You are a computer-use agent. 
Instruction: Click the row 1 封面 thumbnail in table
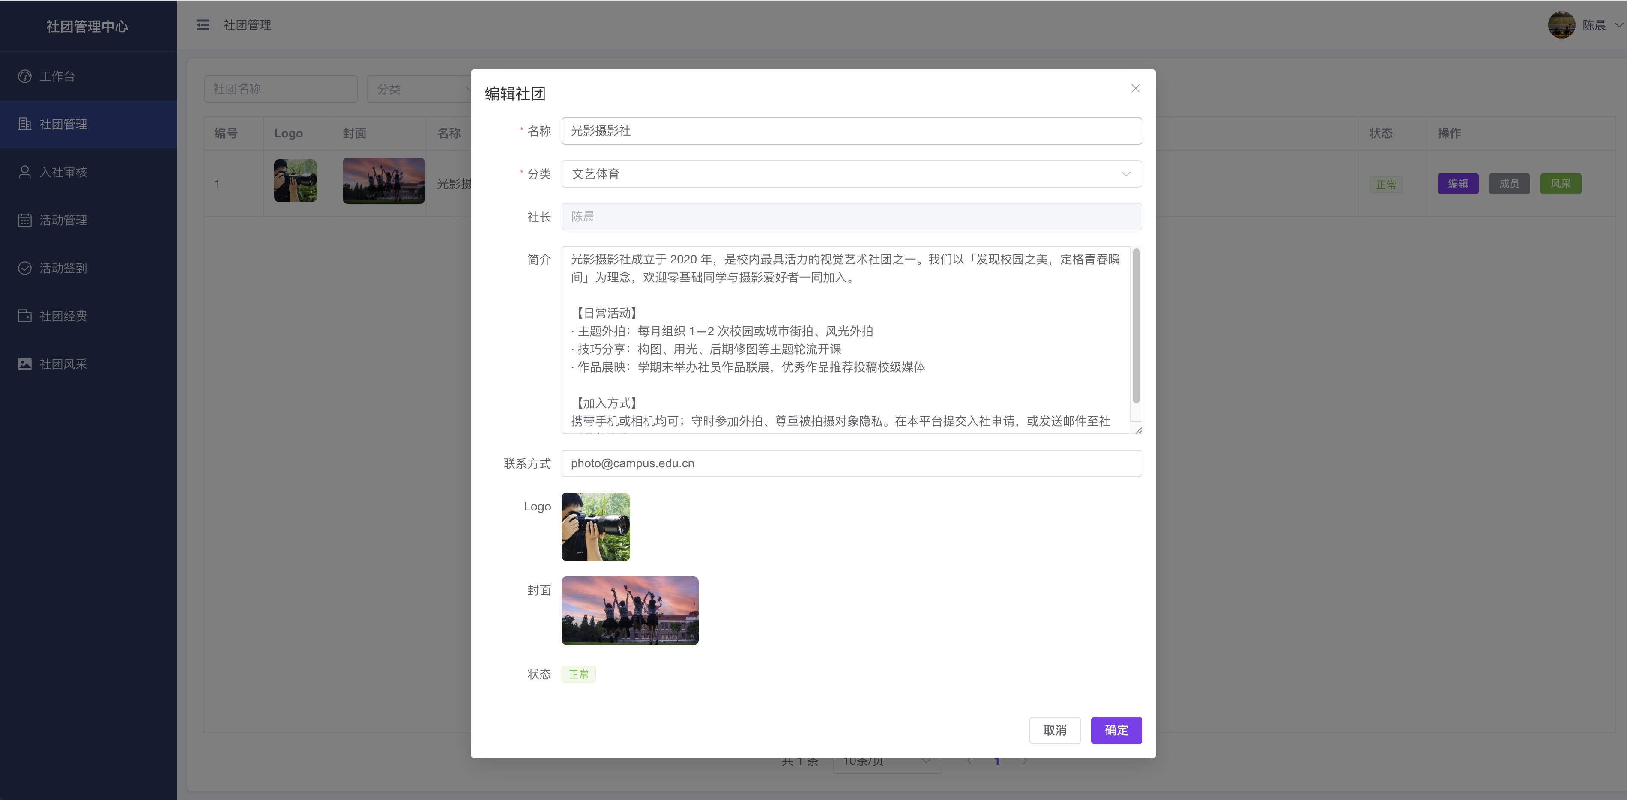383,181
